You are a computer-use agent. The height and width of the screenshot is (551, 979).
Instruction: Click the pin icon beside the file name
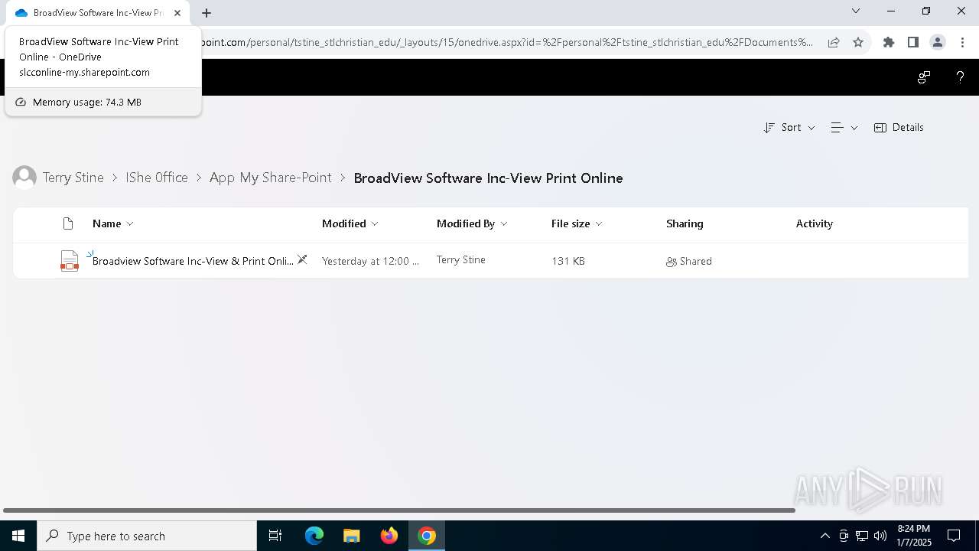tap(302, 260)
